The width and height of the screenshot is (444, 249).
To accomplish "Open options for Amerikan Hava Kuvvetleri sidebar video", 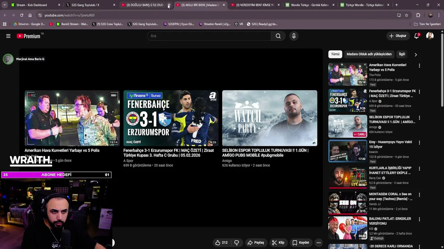I will pos(419,66).
